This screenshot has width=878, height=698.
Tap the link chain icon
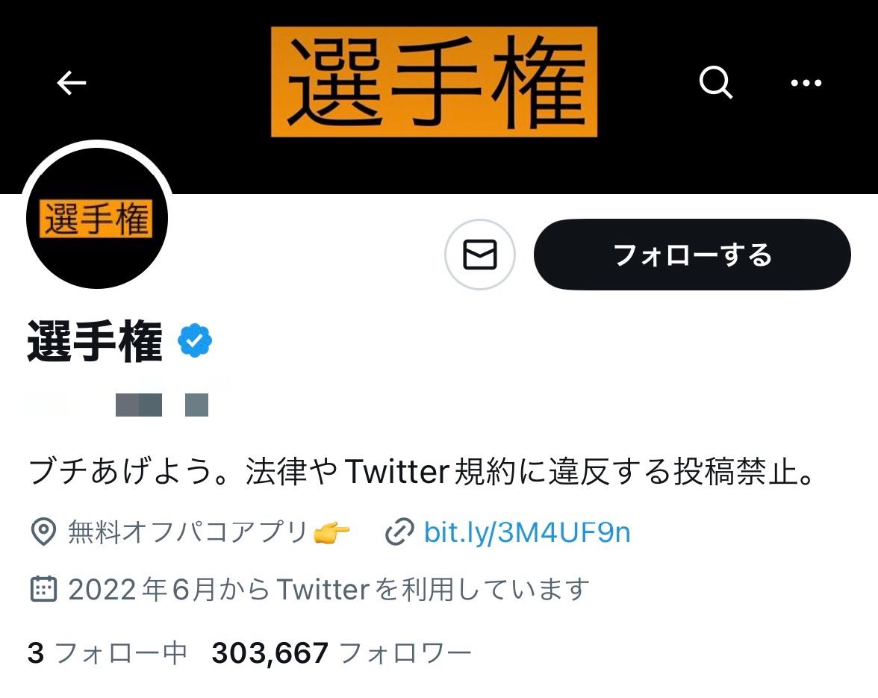coord(400,532)
